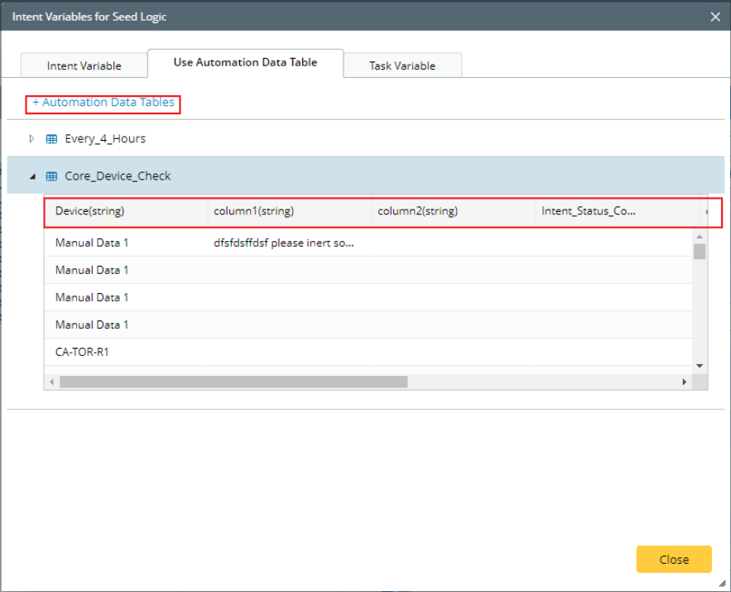Click the table icon beside Every_4_Hours

(51, 139)
